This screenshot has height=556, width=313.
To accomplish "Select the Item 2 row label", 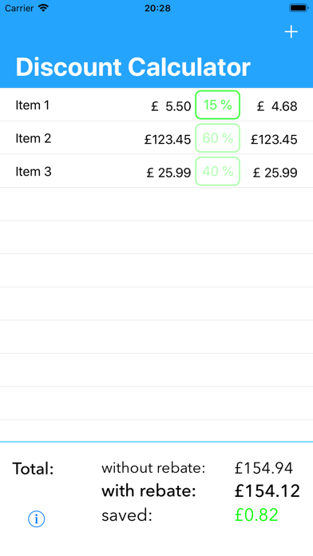I will 34,138.
